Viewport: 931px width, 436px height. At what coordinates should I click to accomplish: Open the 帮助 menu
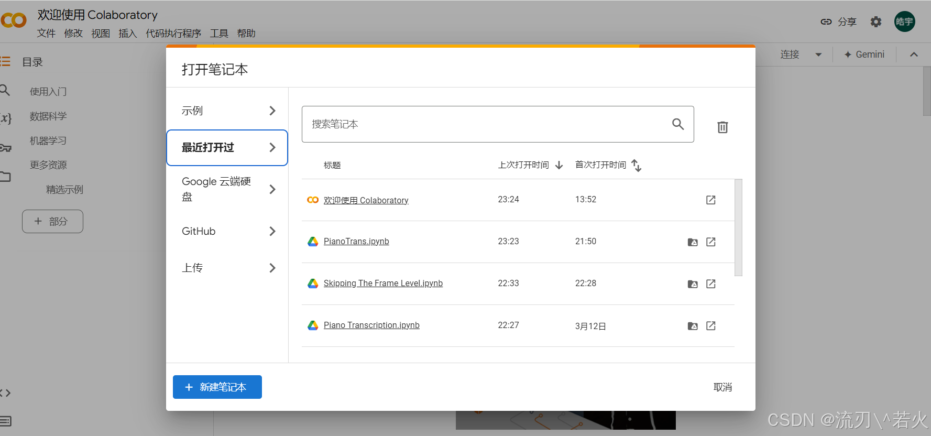[246, 34]
